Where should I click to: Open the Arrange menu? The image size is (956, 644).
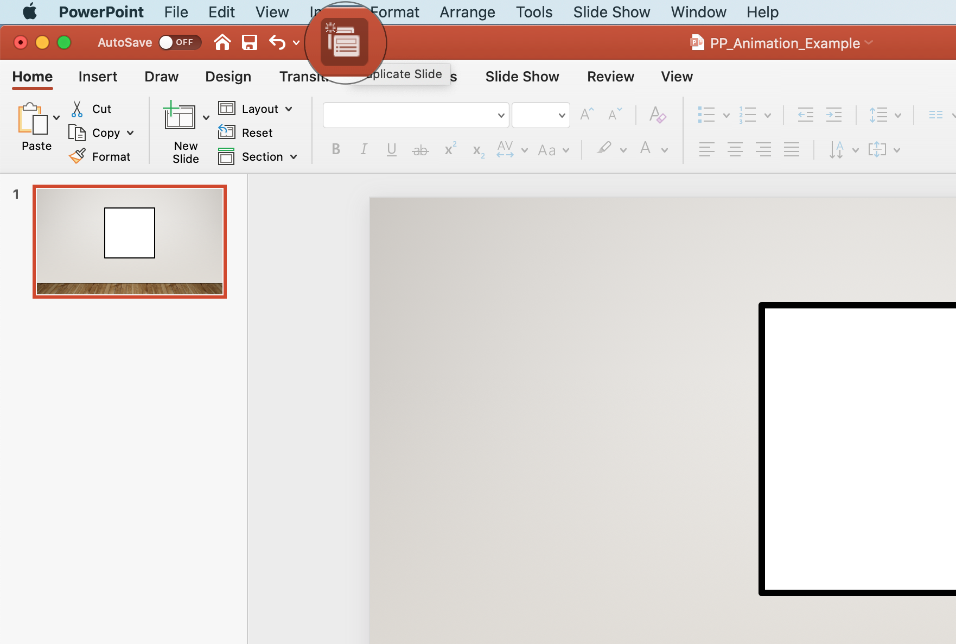point(467,11)
